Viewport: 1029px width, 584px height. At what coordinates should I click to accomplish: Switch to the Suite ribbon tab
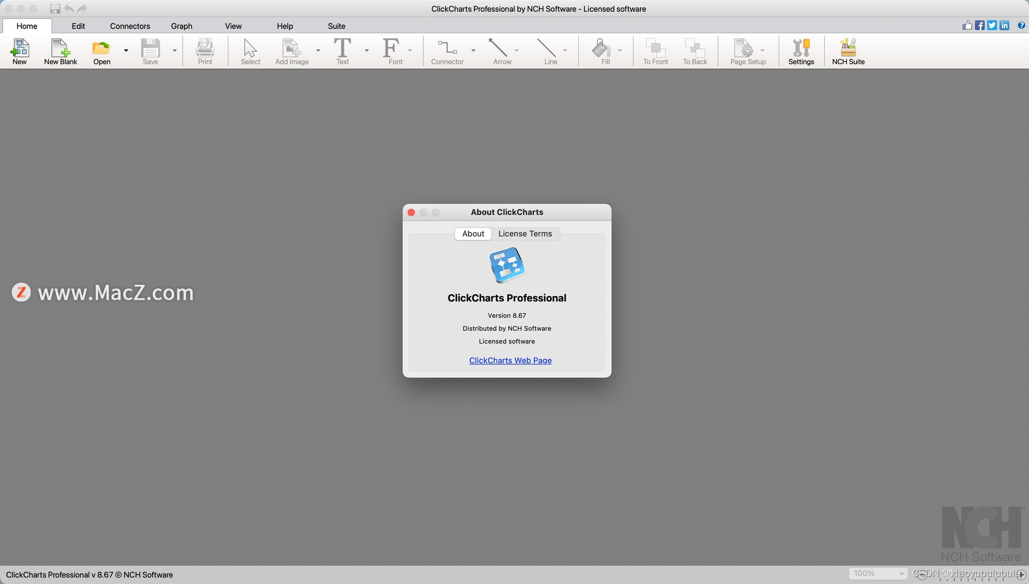coord(337,26)
